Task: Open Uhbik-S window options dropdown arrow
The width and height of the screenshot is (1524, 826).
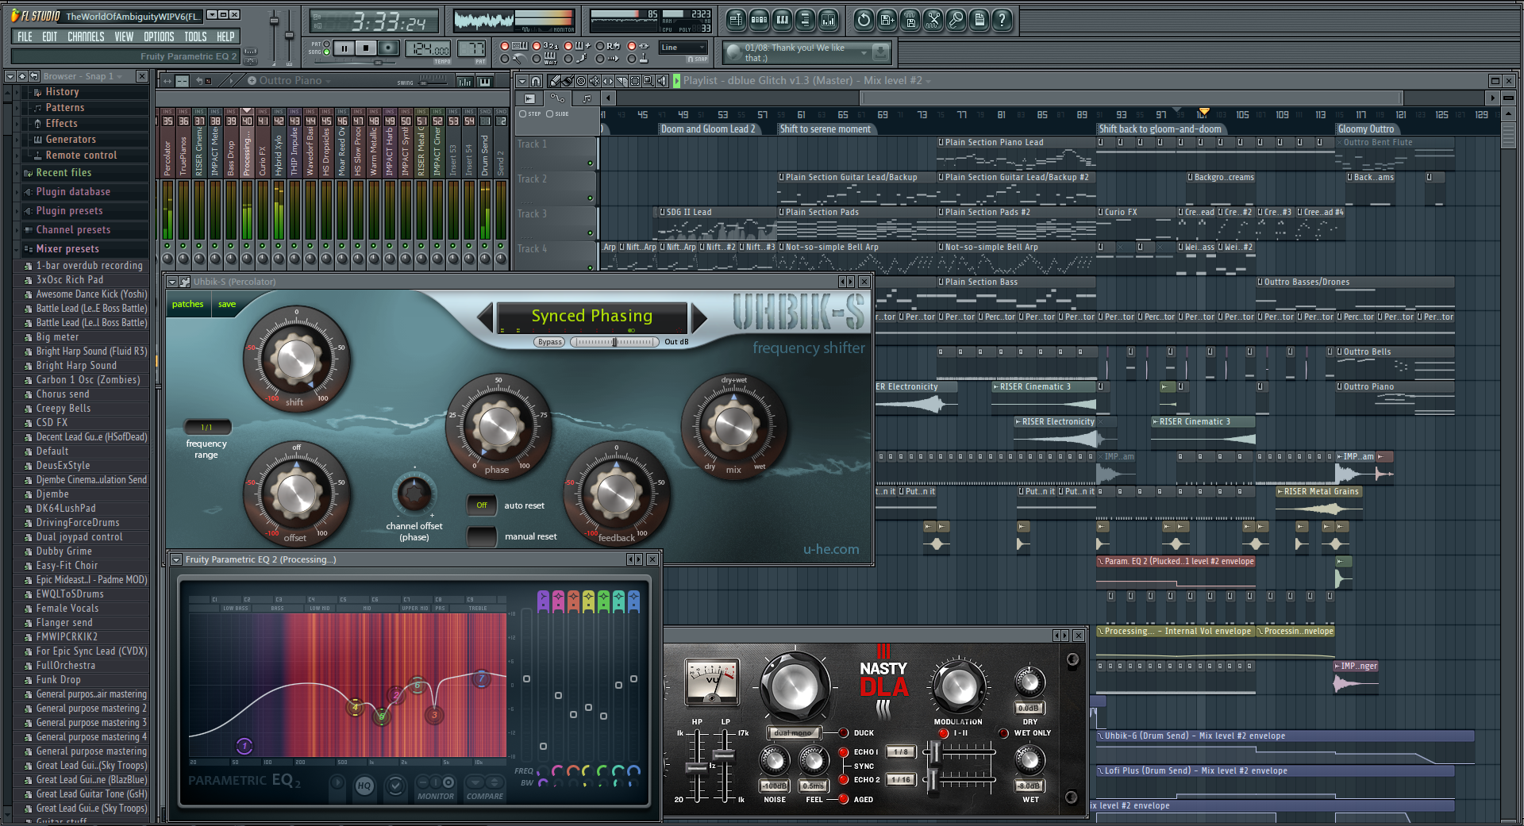Action: click(x=172, y=282)
